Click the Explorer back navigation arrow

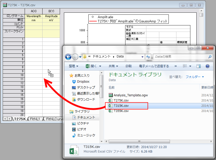tap(68, 57)
